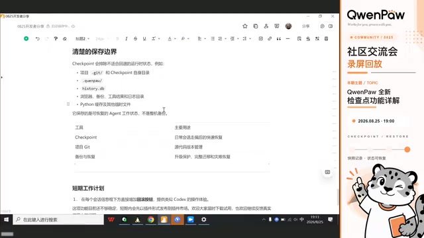Click the copy document icon
Image resolution: width=424 pixels, height=238 pixels.
pyautogui.click(x=256, y=26)
